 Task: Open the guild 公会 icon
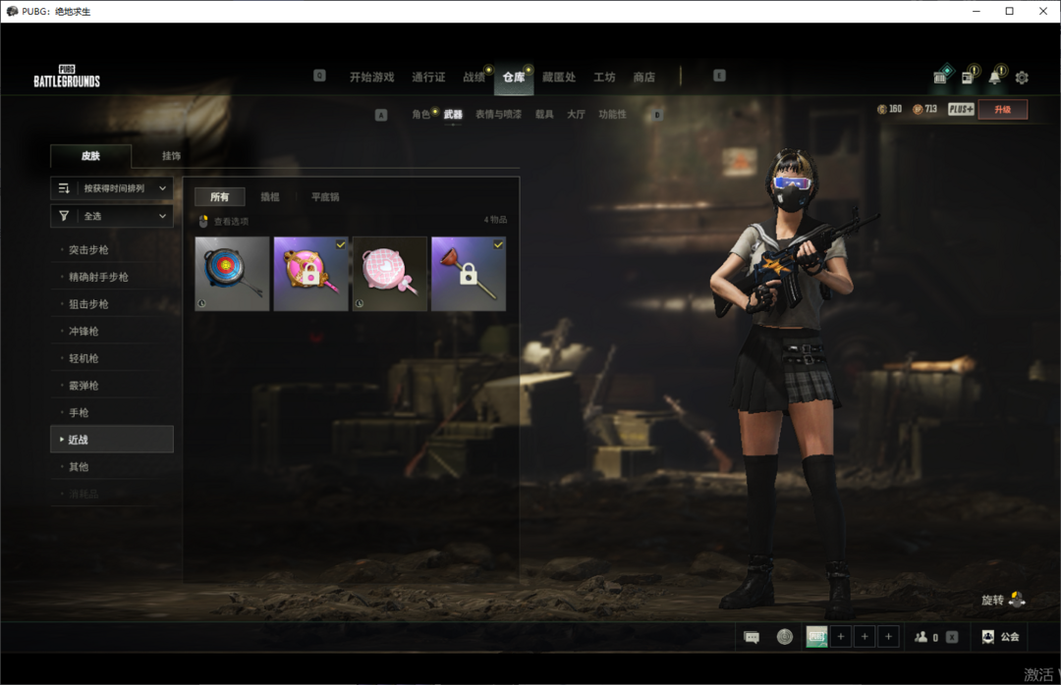tap(1000, 637)
